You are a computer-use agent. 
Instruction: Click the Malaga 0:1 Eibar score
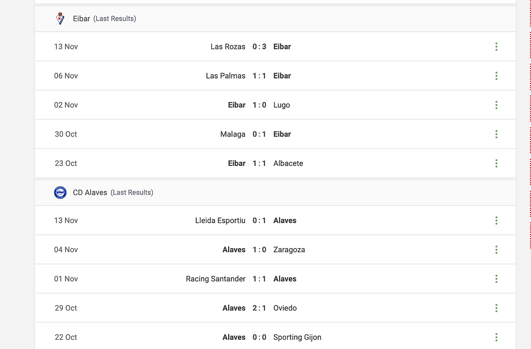(x=260, y=134)
